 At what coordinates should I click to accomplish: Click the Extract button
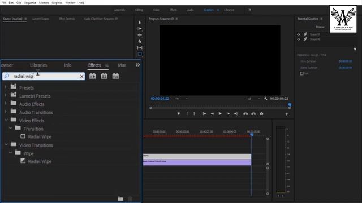(253, 114)
